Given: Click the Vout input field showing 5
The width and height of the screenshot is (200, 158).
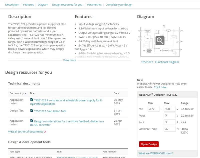Looking at the screenshot, I should coord(170,115).
